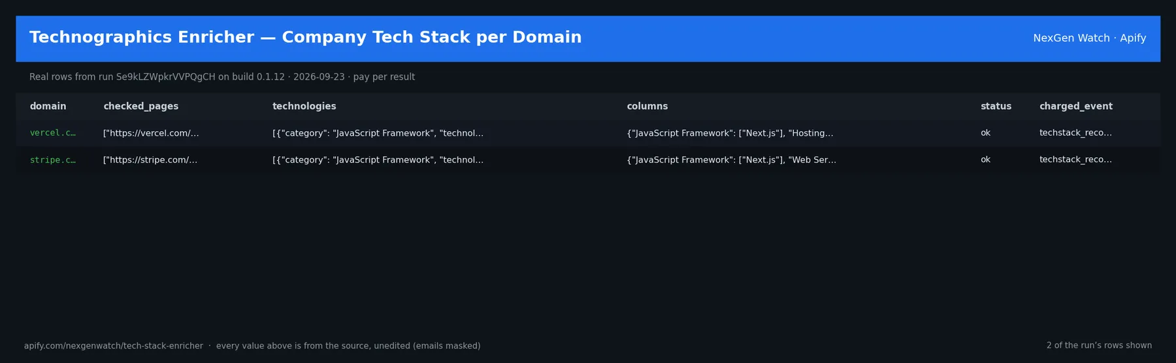Open the stripe.c… domain link
The image size is (1176, 363).
(x=52, y=160)
